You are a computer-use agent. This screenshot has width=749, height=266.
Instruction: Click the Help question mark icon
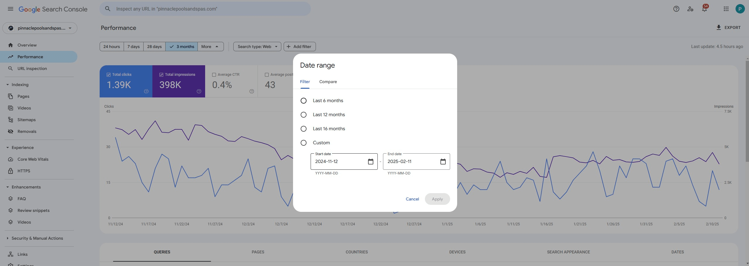[676, 9]
